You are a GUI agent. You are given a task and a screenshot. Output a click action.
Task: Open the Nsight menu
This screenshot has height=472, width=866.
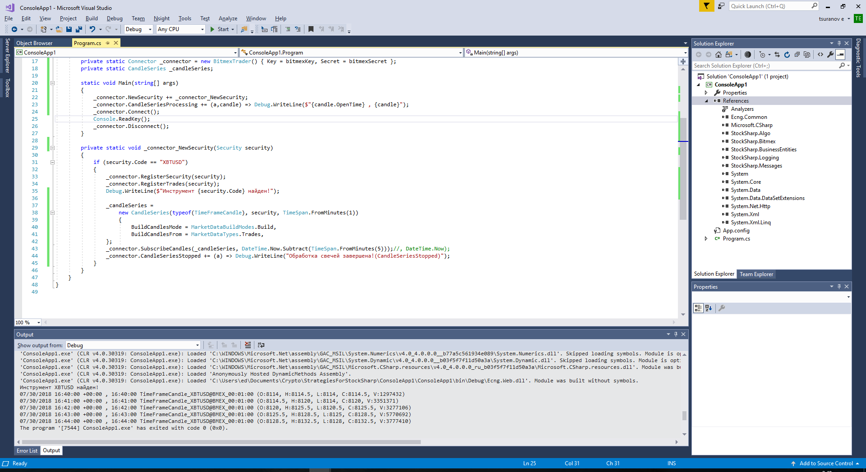[x=161, y=18]
